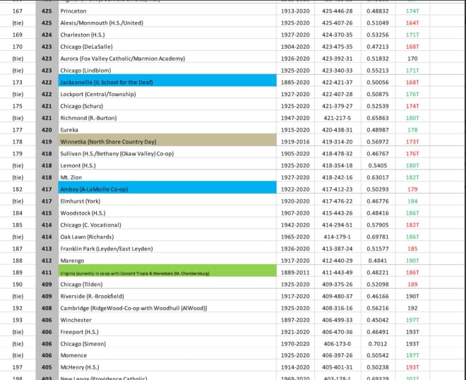This screenshot has height=380, width=466.
Task: Select wins value 411 in gray column
Action: (47, 273)
